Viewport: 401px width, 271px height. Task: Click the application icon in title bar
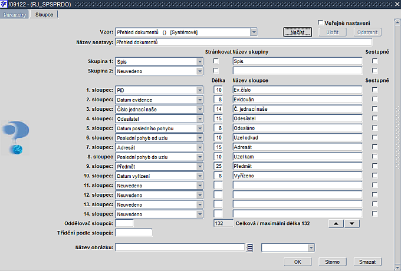[4, 4]
